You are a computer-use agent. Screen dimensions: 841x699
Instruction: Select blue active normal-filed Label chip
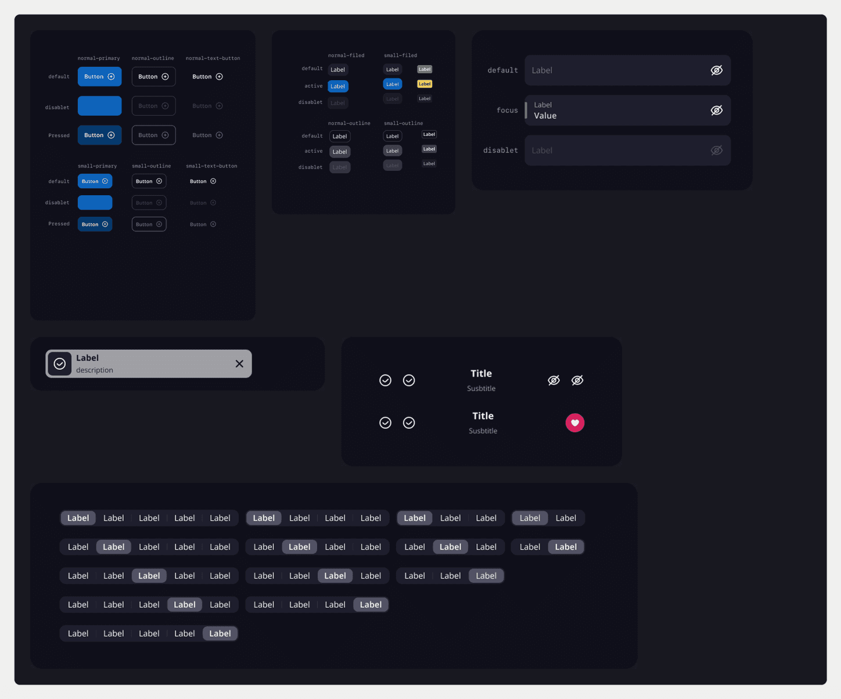tap(338, 86)
